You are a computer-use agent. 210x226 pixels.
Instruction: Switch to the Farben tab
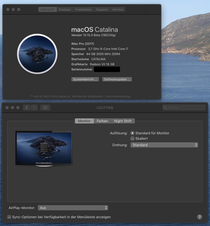coord(102,121)
